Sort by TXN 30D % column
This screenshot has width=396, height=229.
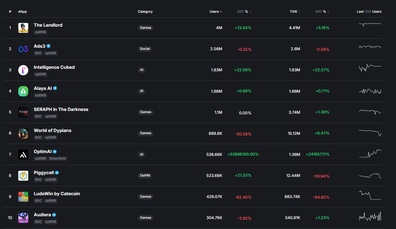coord(322,11)
